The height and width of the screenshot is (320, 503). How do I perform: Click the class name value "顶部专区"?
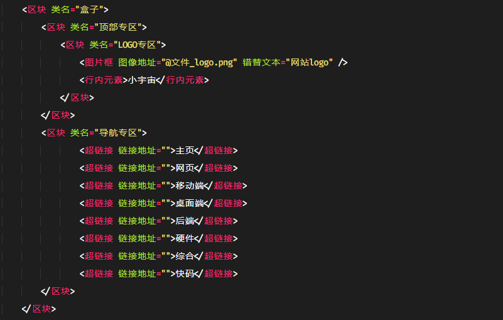pyautogui.click(x=118, y=27)
